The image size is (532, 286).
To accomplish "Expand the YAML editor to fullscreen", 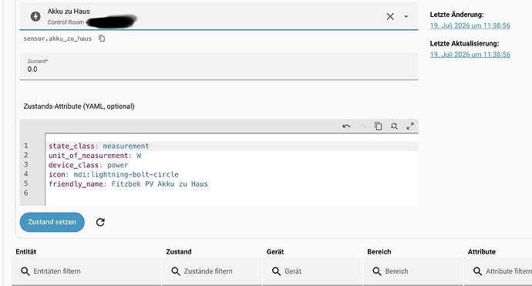I will 410,126.
